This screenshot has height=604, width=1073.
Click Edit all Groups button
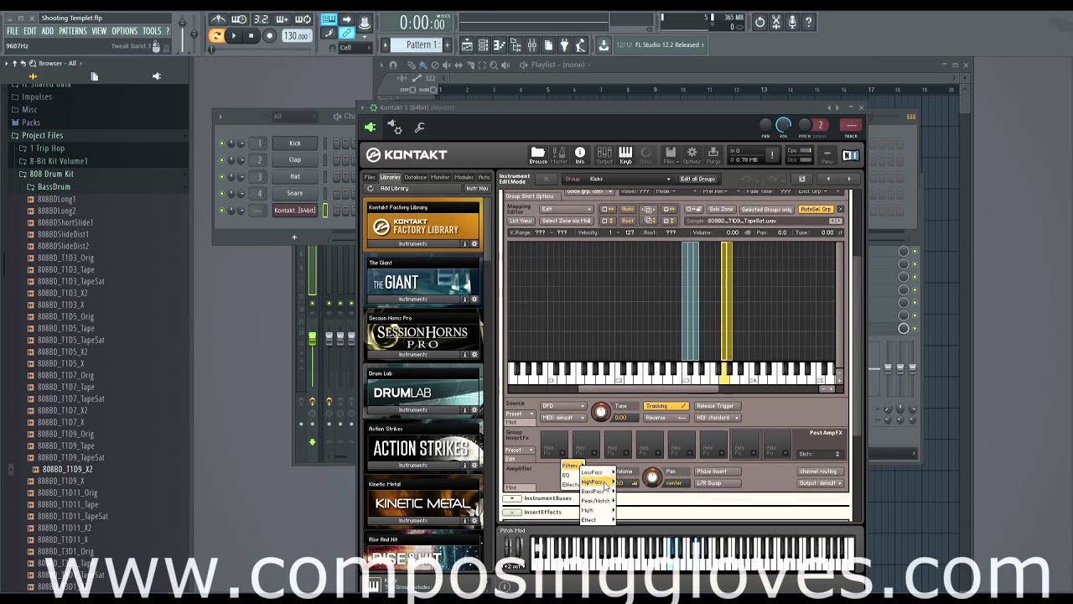697,179
